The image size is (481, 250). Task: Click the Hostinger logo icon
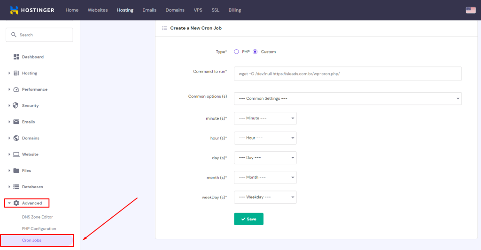coord(14,10)
